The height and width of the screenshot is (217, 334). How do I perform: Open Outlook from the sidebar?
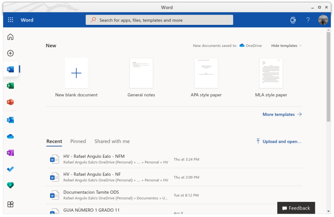click(10, 120)
